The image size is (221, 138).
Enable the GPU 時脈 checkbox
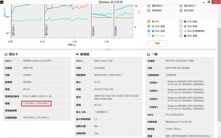click(x=181, y=26)
